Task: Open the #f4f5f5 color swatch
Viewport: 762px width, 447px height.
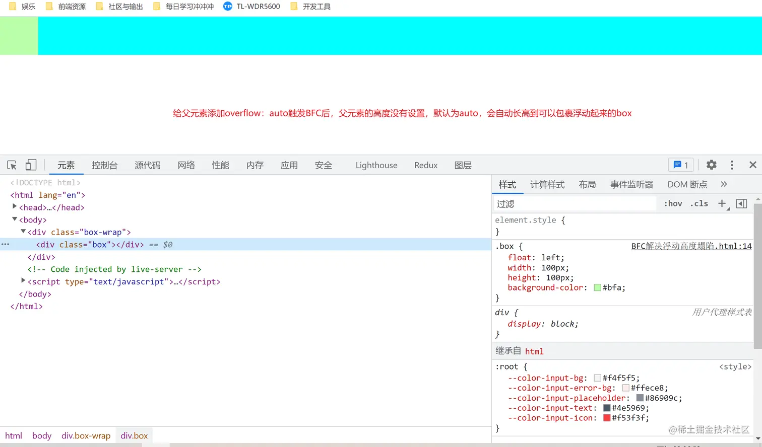Action: click(597, 378)
